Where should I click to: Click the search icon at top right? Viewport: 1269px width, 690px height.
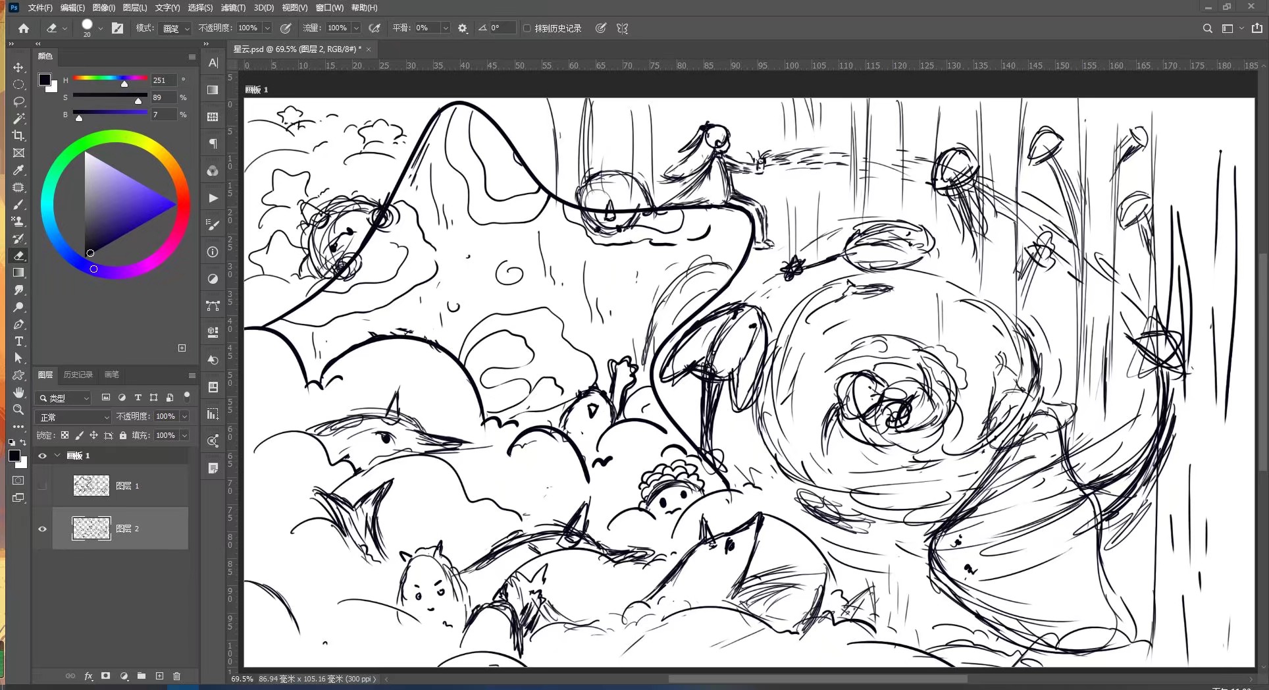click(x=1207, y=28)
